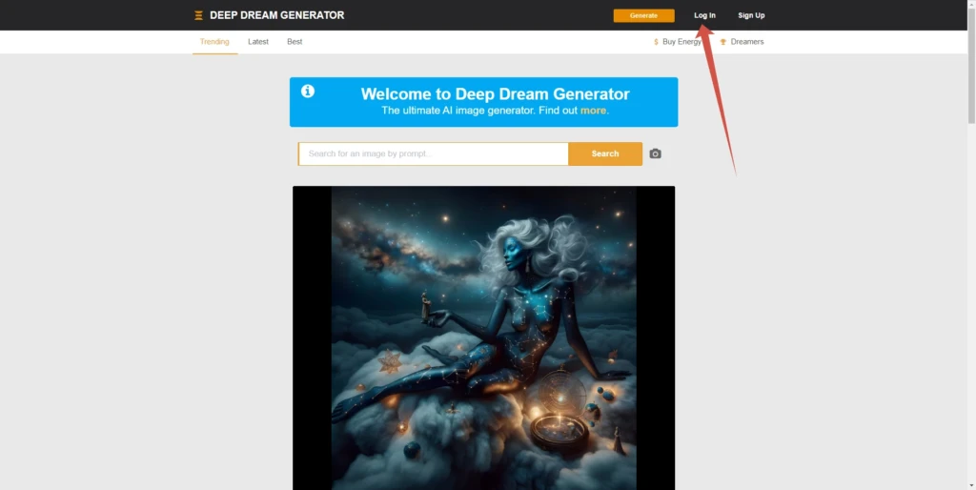976x490 pixels.
Task: Open the cosmic woman artwork thumbnail
Action: pos(483,338)
